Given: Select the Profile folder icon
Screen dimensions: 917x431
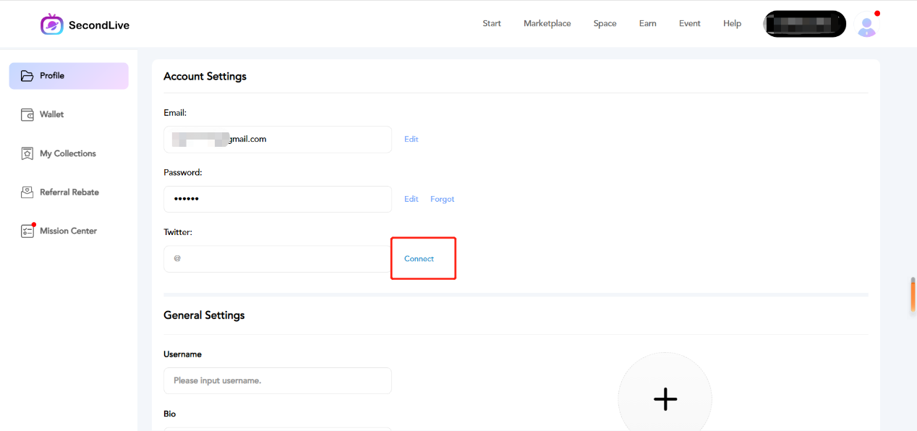Looking at the screenshot, I should (x=27, y=76).
